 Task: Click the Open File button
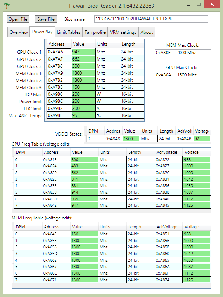pos(18,19)
